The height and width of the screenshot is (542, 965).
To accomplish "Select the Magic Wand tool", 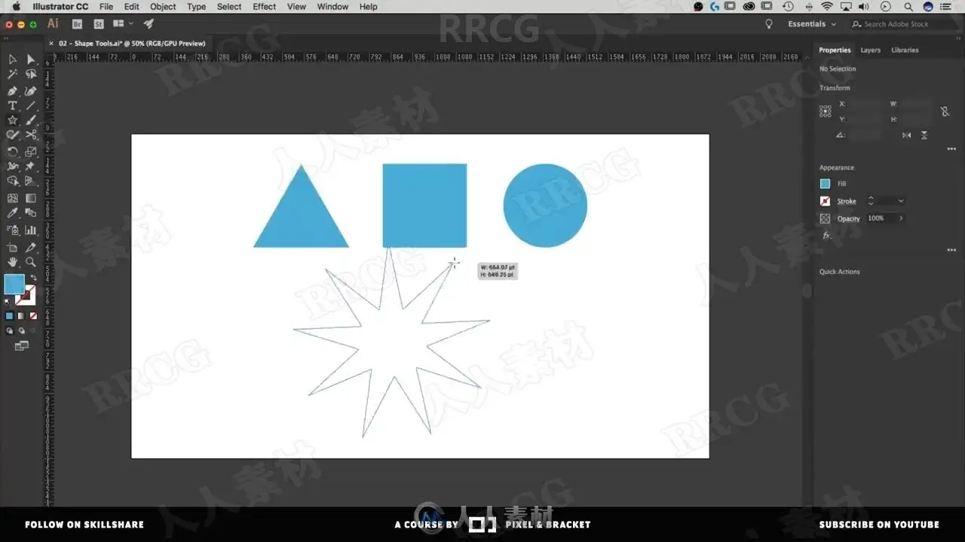I will [x=13, y=75].
